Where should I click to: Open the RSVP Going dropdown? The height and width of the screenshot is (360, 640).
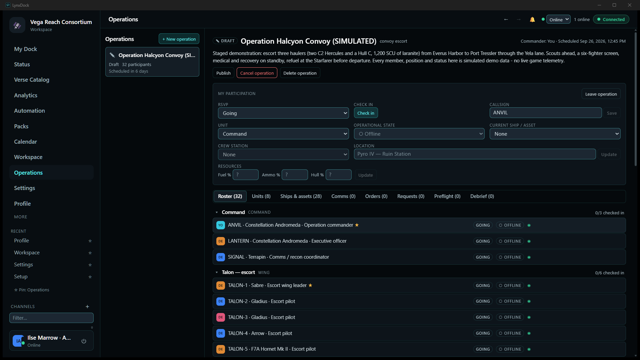[283, 113]
